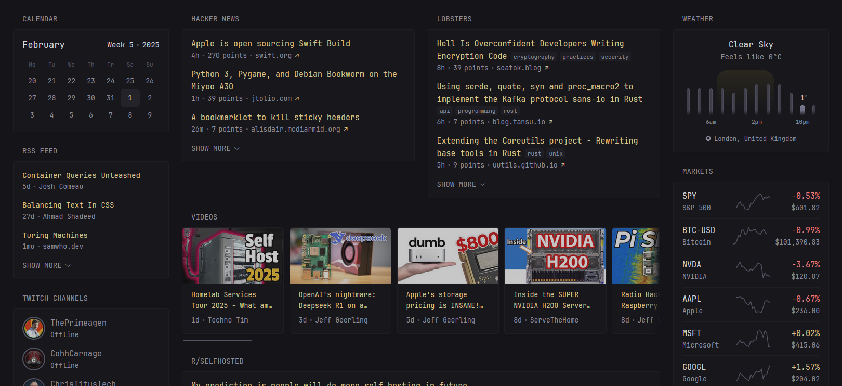This screenshot has width=842, height=386.
Task: Open Apple is open sourcing Swift Build
Action: pyautogui.click(x=270, y=44)
